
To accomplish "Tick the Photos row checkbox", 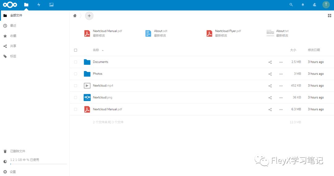I will (x=75, y=74).
